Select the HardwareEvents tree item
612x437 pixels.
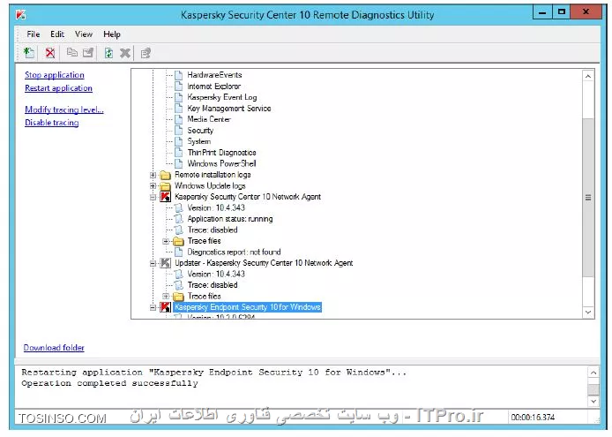[214, 75]
